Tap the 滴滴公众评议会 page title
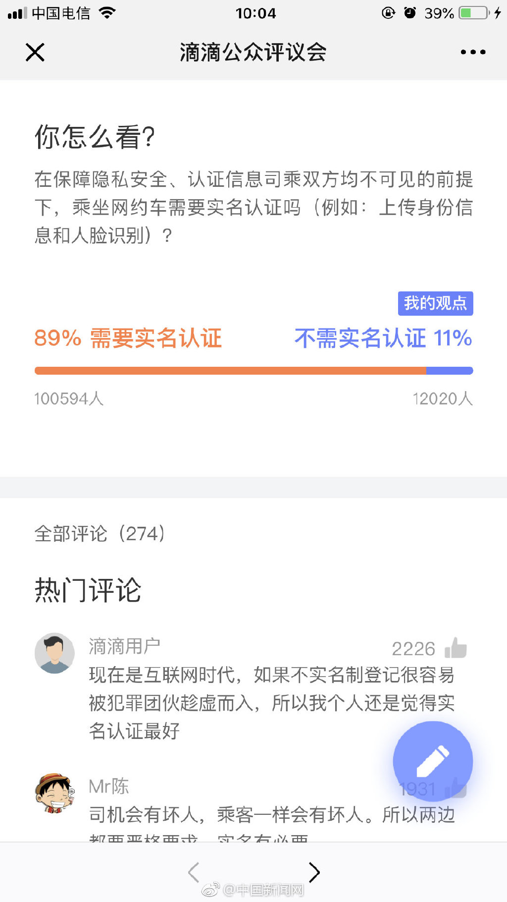 (253, 52)
